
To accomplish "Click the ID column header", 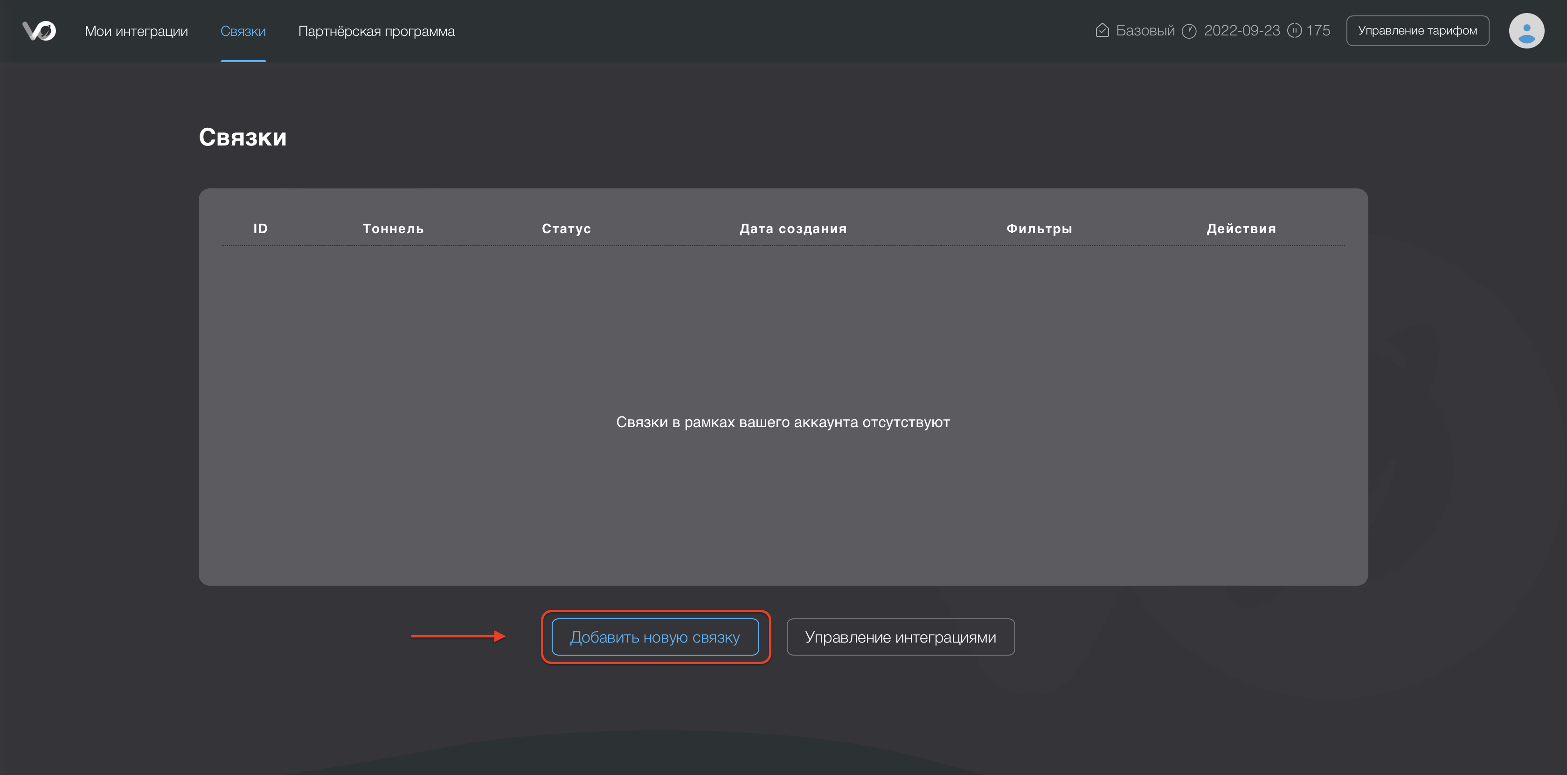I will 260,229.
